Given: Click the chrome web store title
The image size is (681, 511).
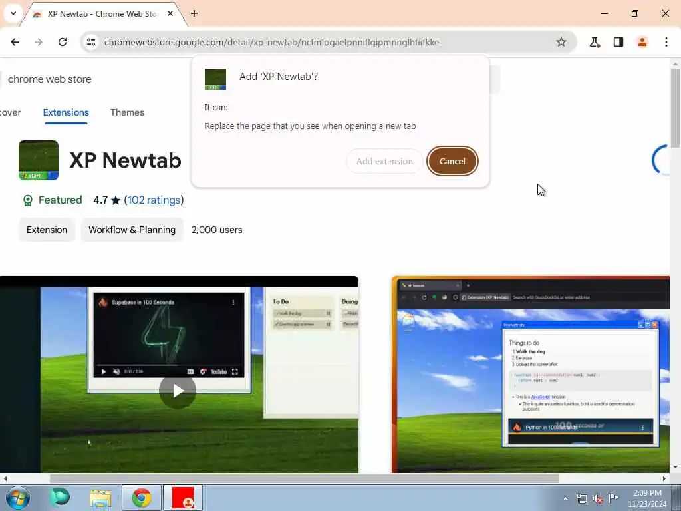Looking at the screenshot, I should coord(49,79).
